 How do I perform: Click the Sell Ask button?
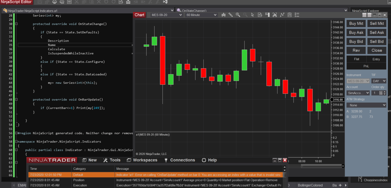coord(377,33)
